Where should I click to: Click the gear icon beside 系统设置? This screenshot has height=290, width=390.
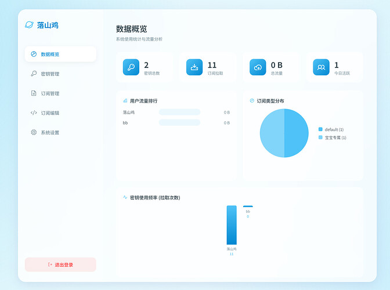coord(34,132)
